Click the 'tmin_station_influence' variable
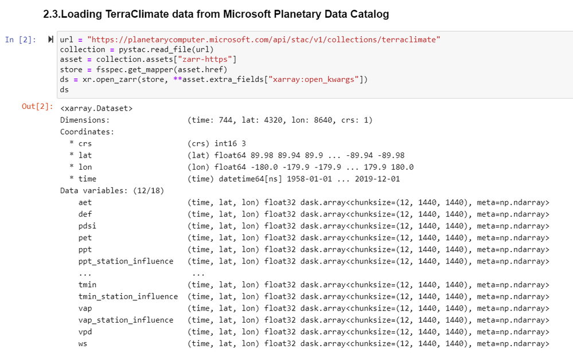 tap(128, 296)
